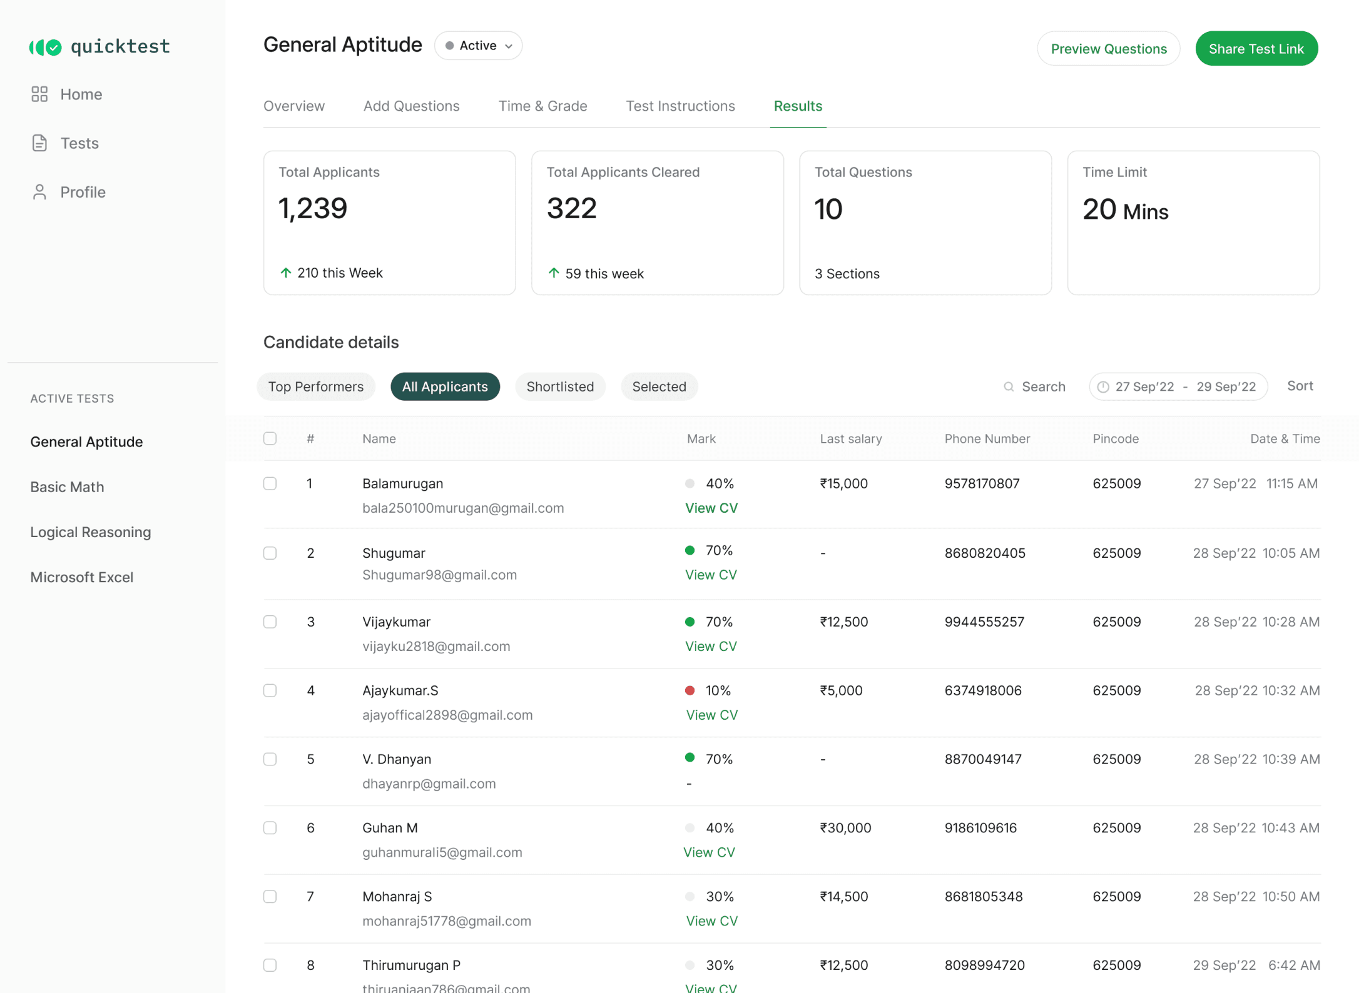This screenshot has width=1359, height=993.
Task: Open Logical Reasoning in active tests
Action: (91, 532)
